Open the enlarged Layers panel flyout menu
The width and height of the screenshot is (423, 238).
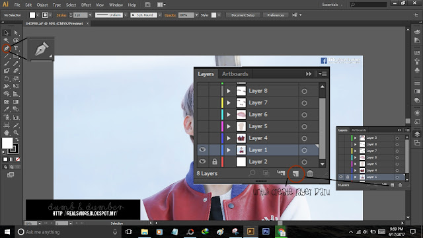(323, 73)
